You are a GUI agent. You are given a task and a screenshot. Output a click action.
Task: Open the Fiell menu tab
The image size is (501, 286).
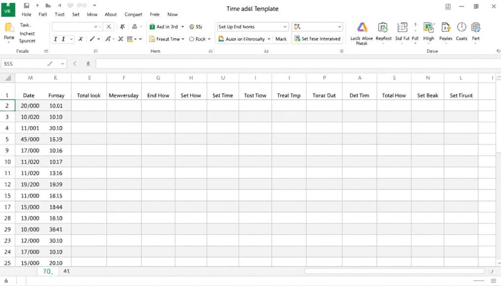tap(43, 14)
